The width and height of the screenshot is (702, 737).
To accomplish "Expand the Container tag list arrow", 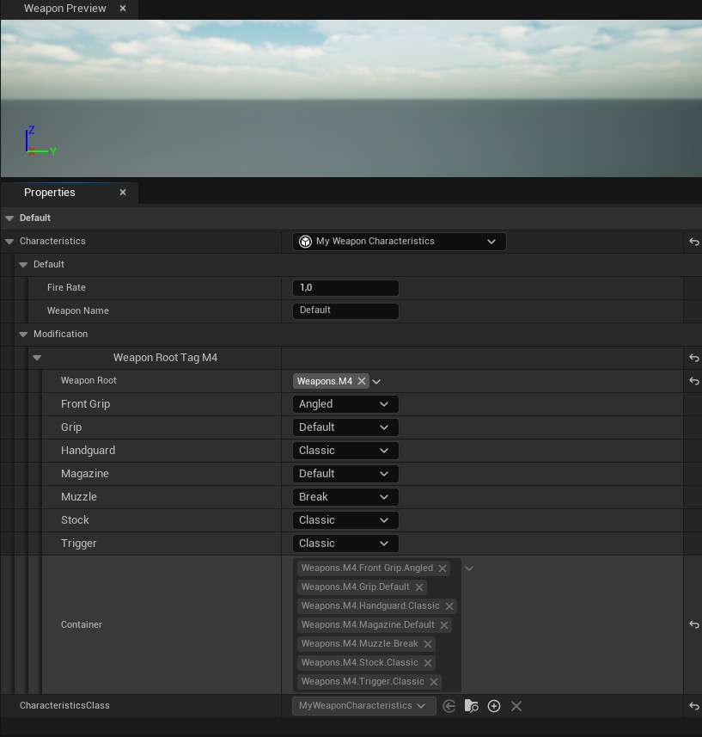I will (469, 568).
